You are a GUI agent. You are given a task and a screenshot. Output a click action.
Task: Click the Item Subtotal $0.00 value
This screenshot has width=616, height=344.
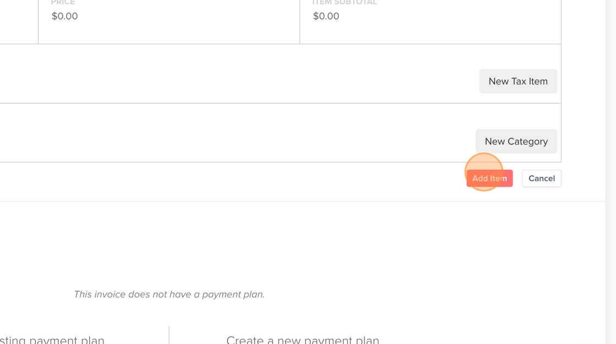click(326, 16)
